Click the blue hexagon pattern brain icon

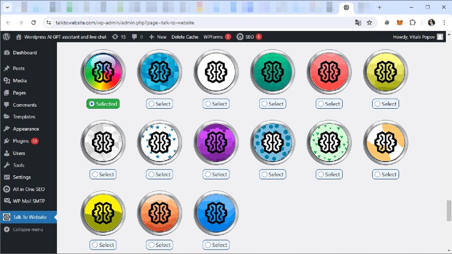(x=273, y=143)
